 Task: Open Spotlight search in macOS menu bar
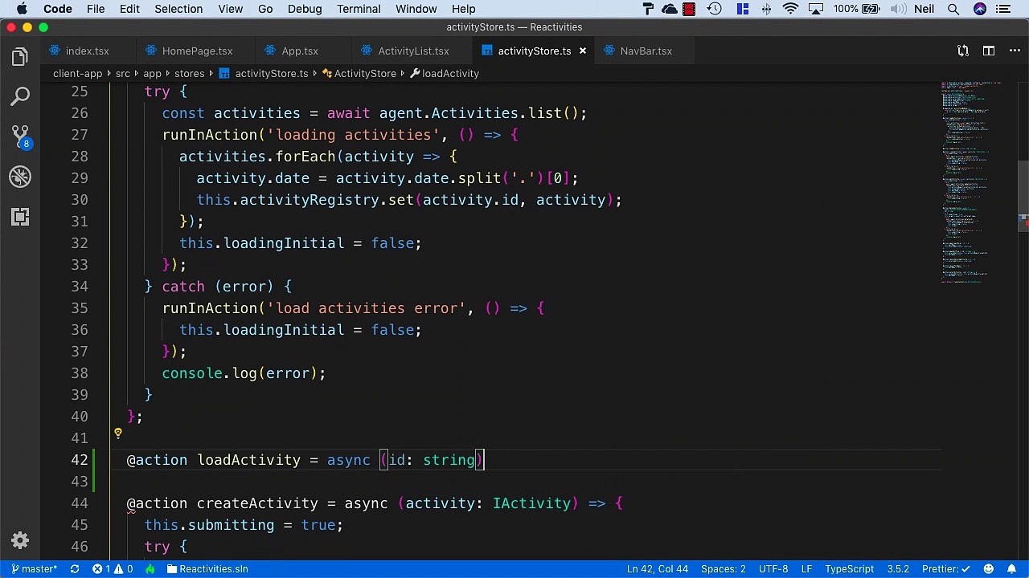(953, 9)
